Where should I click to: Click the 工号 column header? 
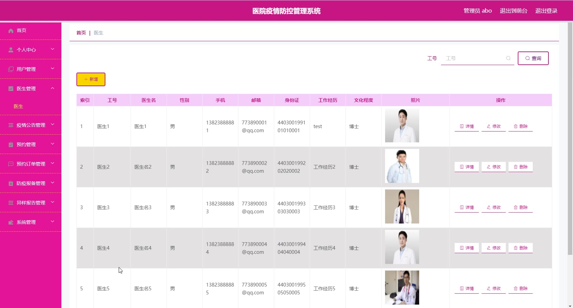[112, 100]
